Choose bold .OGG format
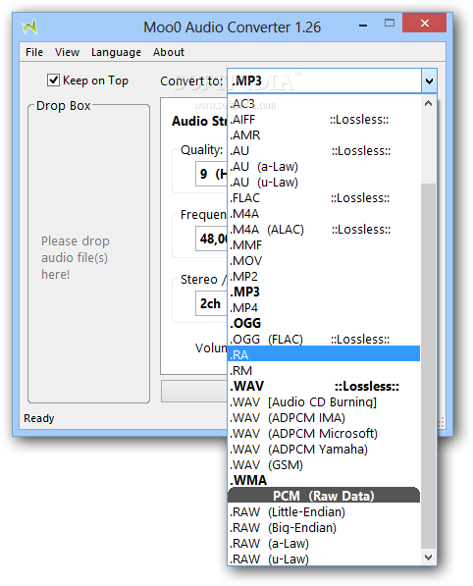The width and height of the screenshot is (473, 586). point(324,323)
